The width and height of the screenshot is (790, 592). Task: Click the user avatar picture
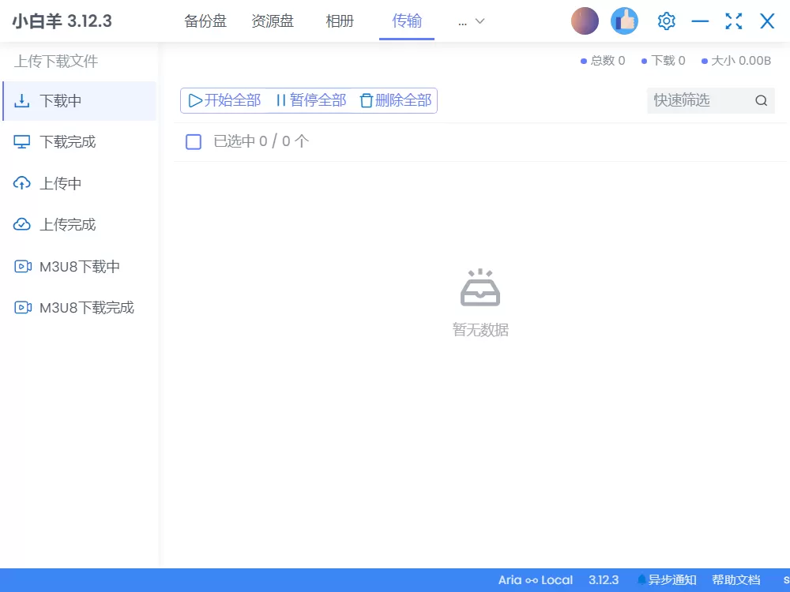[x=585, y=21]
